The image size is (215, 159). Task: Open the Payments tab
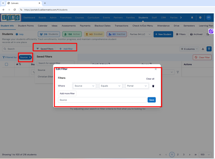point(85,26)
